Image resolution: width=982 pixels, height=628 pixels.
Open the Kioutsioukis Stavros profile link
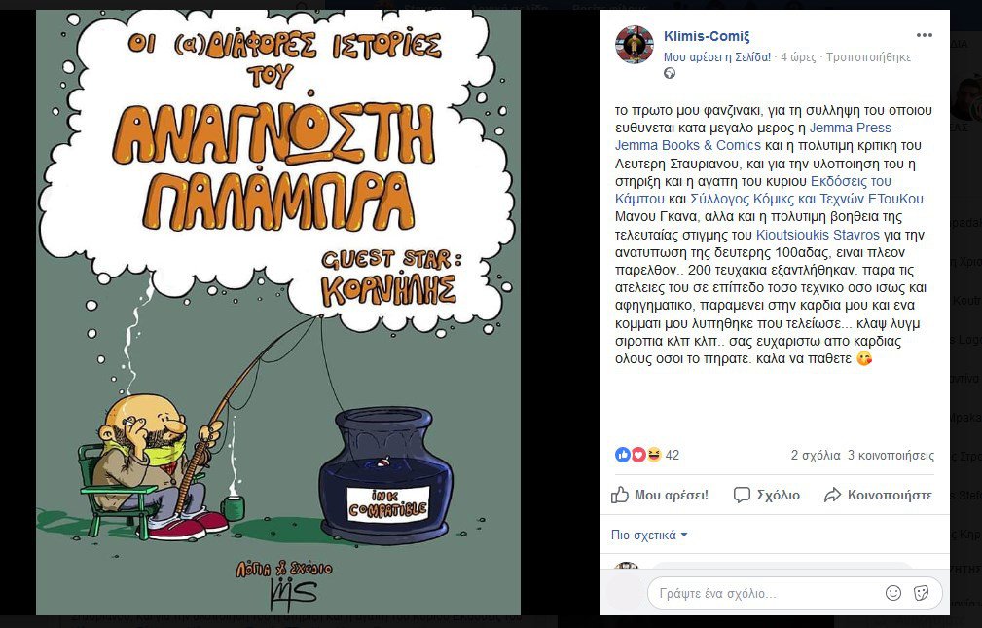coord(818,235)
